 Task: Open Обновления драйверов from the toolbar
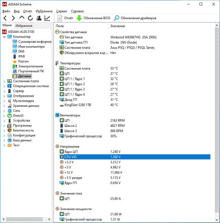135,18
